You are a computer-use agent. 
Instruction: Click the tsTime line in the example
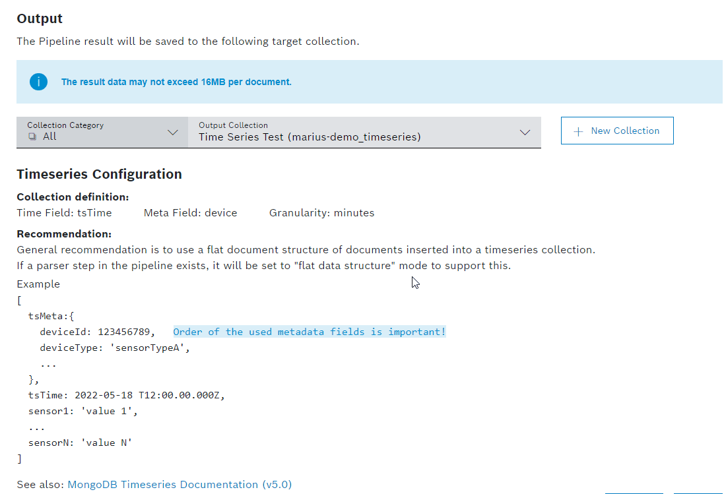(x=127, y=395)
